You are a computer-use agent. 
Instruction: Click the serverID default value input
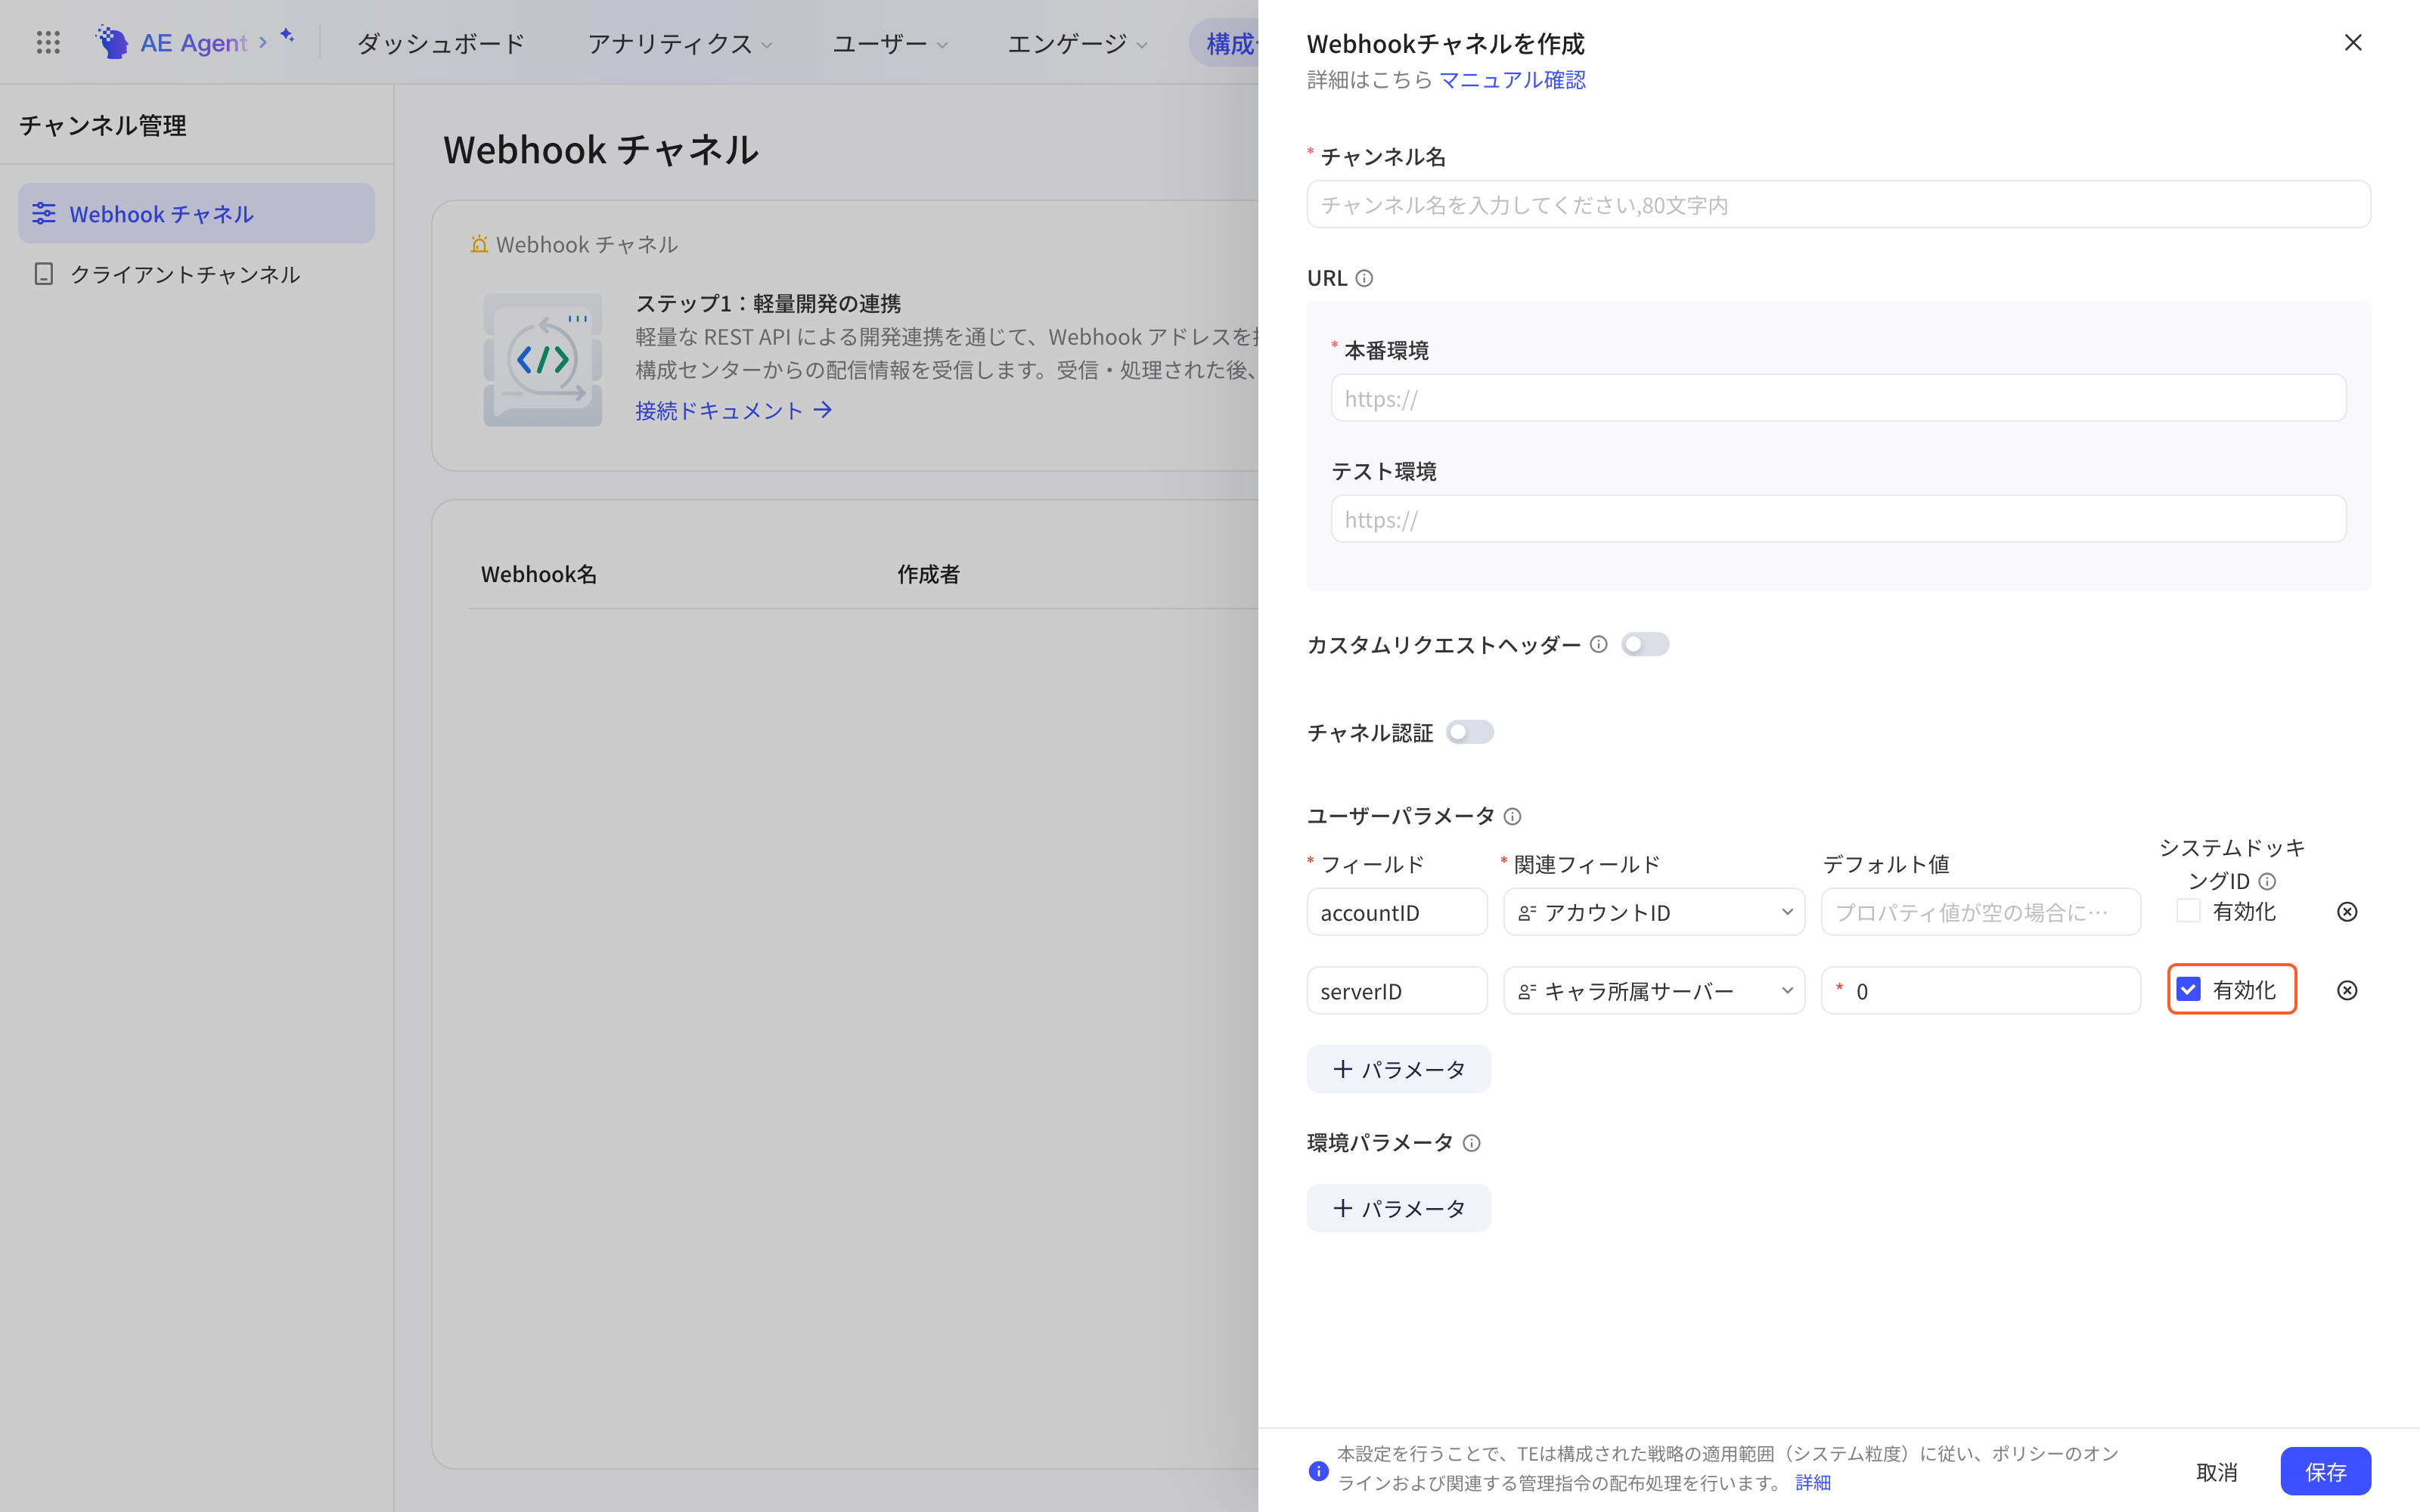pyautogui.click(x=1980, y=991)
